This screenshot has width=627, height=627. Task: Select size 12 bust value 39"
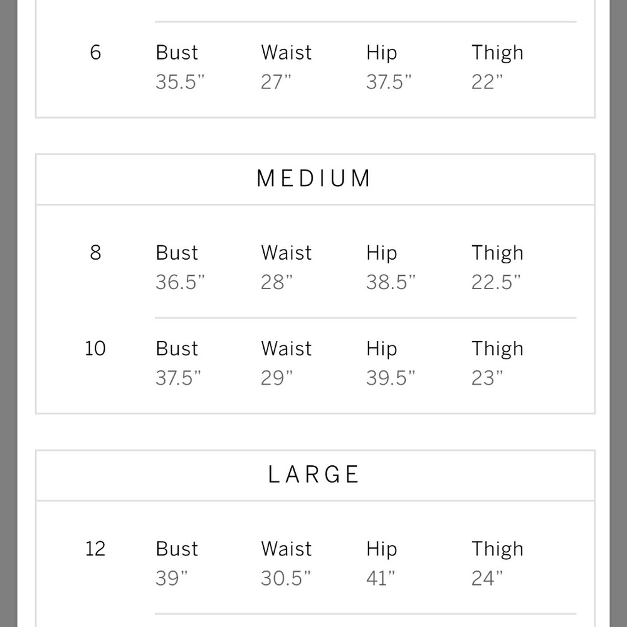tap(172, 578)
